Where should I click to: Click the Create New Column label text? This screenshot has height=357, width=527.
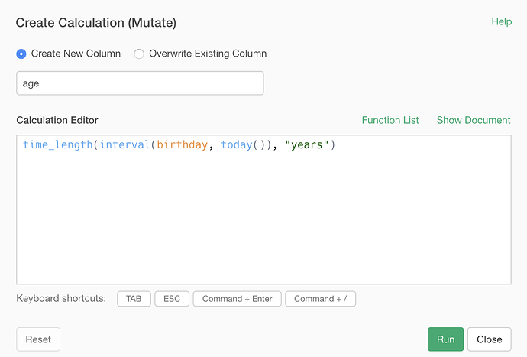point(76,54)
